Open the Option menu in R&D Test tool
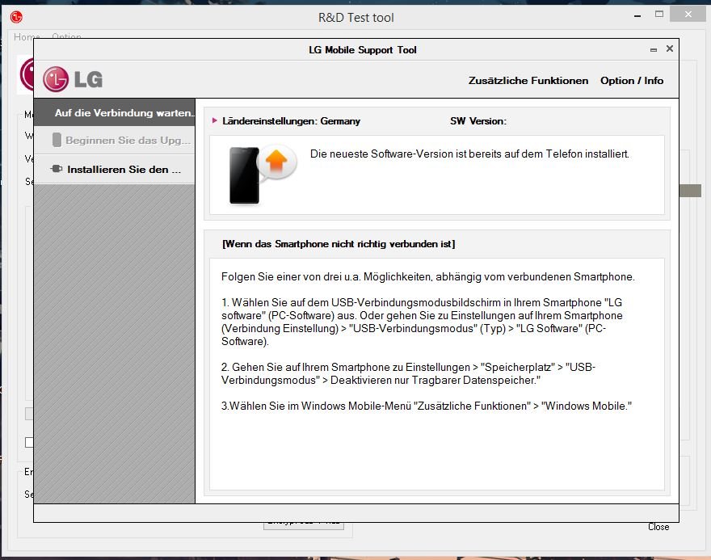The width and height of the screenshot is (711, 560). (x=66, y=36)
